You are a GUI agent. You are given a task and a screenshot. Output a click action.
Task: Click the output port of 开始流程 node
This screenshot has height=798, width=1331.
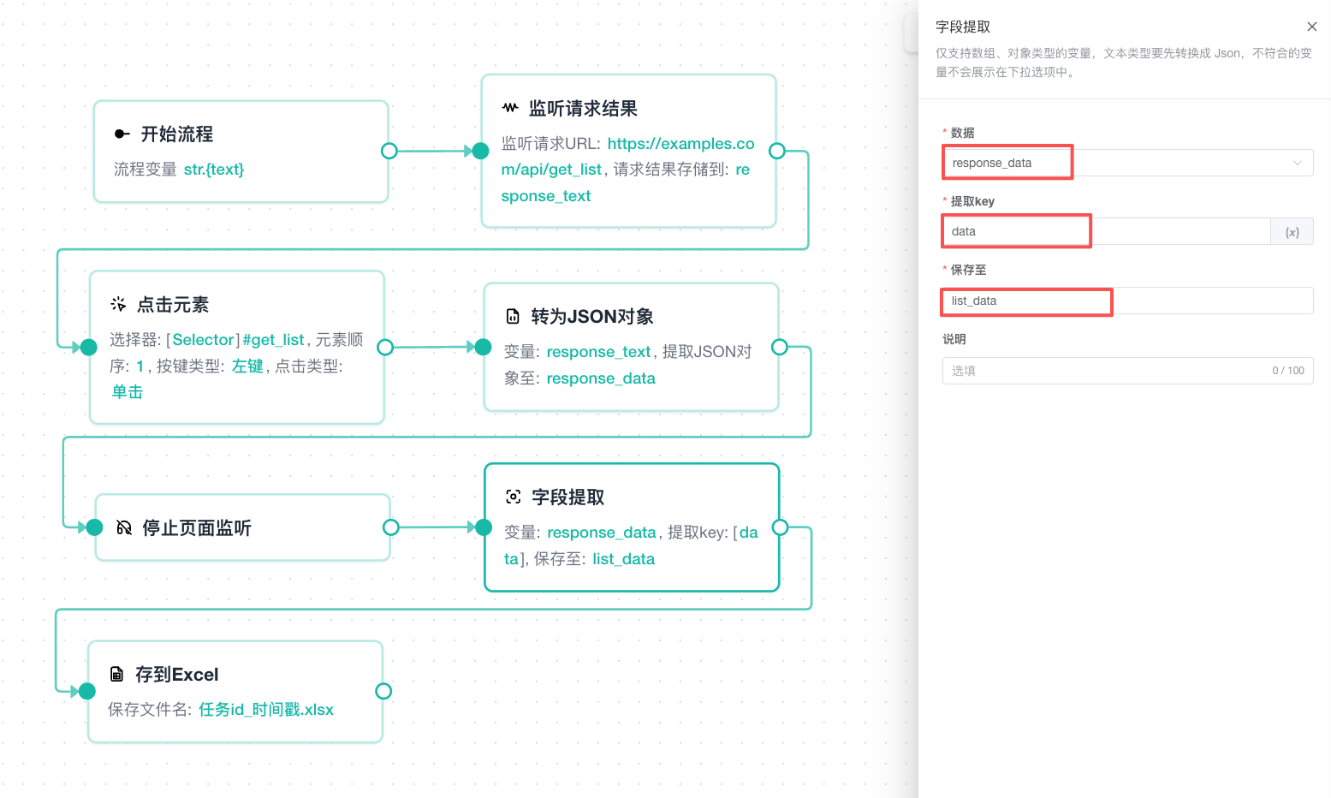389,151
